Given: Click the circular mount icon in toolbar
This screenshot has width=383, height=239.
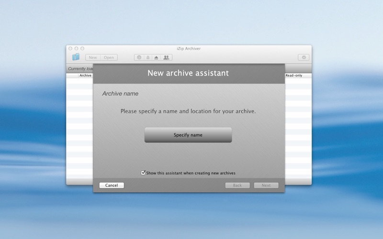Looking at the screenshot, I should pyautogui.click(x=139, y=57).
